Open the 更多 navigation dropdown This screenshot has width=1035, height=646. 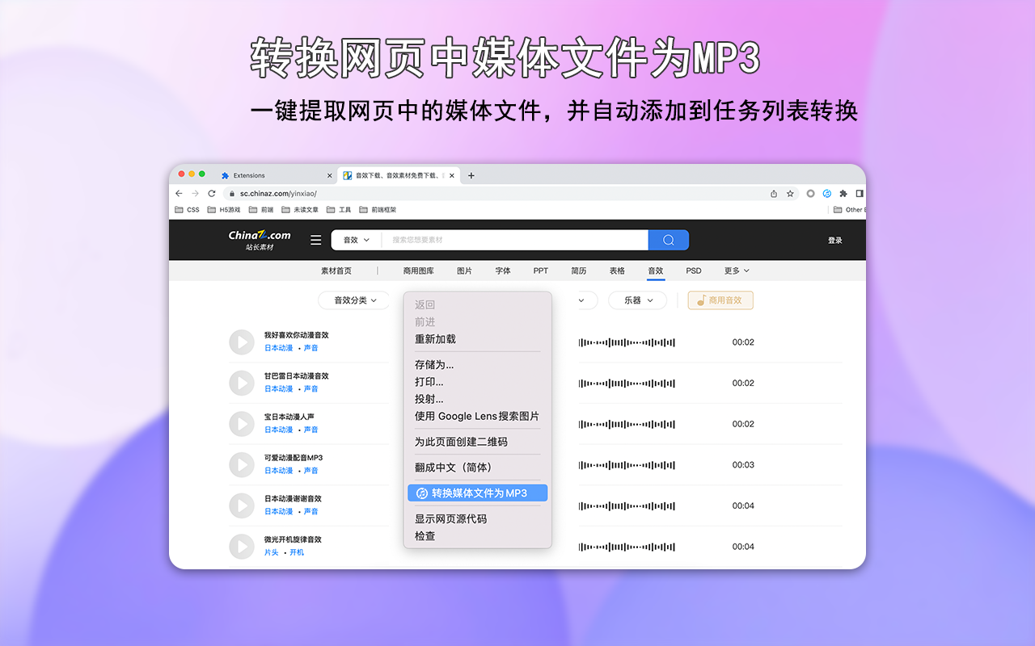[735, 271]
